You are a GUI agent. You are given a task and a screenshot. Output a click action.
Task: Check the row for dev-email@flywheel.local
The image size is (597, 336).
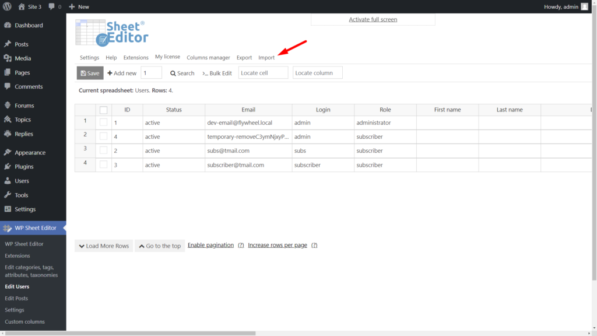pyautogui.click(x=103, y=123)
